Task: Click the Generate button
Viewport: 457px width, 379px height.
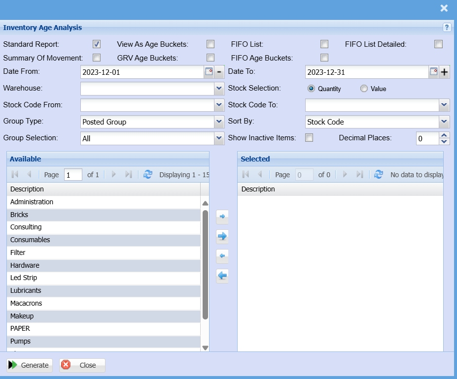Action: [30, 365]
